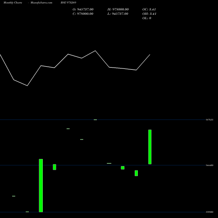218x218 pixels.
Task: Select the high value "H: 978000.00"
Action: 118,10
